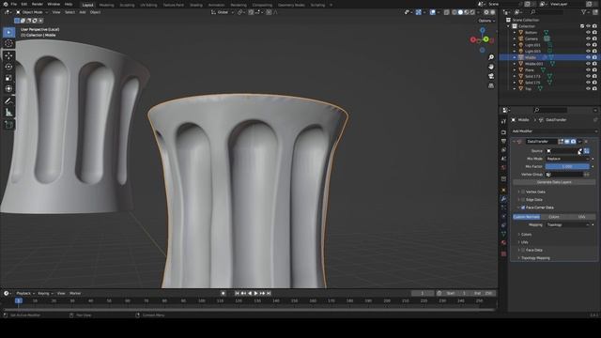
Task: Disable Top object in renders
Action: tap(594, 89)
